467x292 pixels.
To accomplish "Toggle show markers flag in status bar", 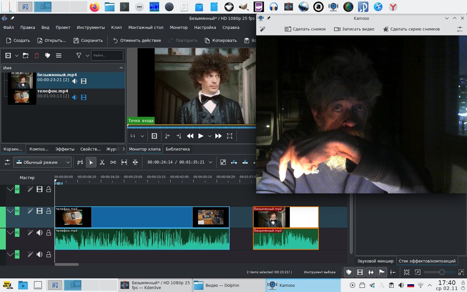I will point(382,272).
